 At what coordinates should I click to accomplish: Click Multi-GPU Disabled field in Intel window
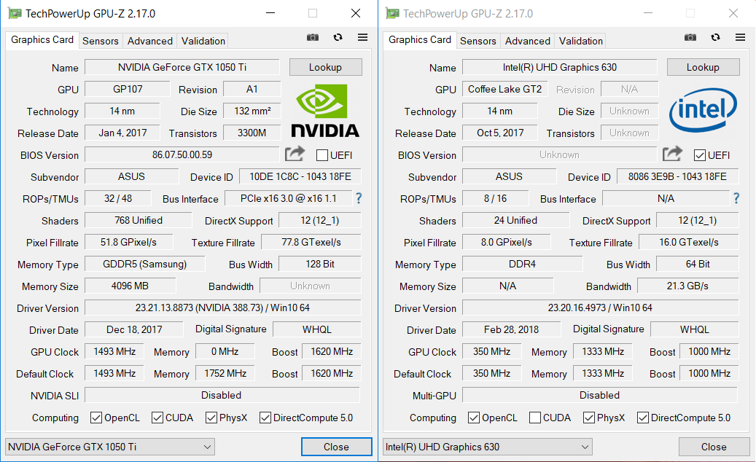[x=600, y=395]
